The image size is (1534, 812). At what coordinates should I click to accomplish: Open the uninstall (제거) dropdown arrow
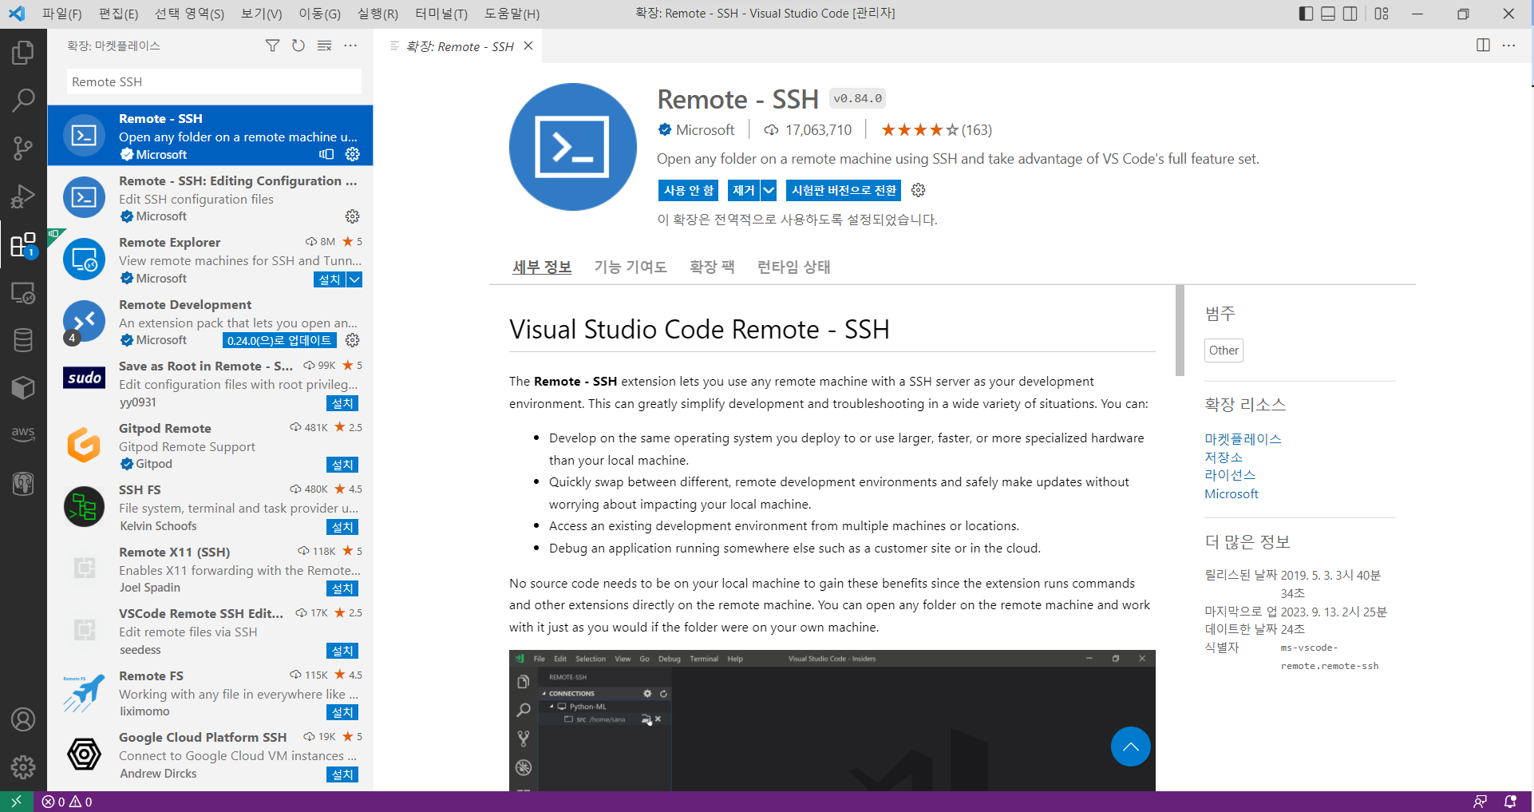[769, 190]
